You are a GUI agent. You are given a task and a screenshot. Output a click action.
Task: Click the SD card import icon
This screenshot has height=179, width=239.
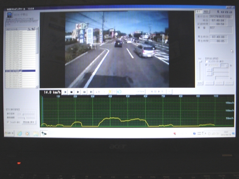tap(10, 15)
